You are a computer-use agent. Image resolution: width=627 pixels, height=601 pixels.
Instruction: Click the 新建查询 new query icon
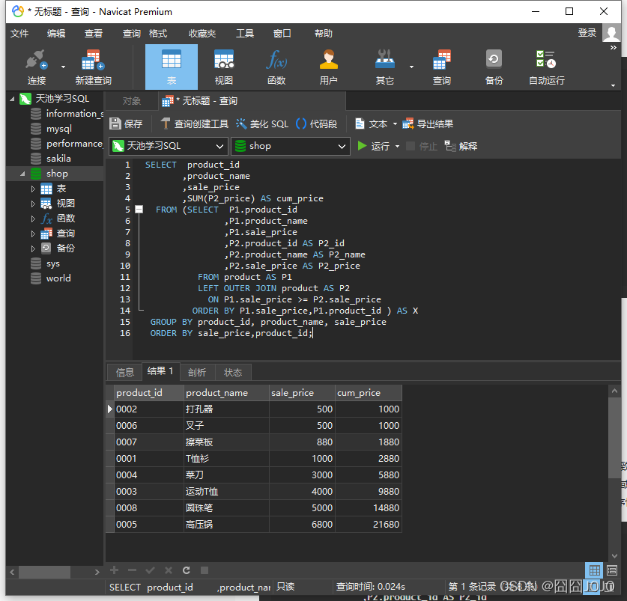pos(93,67)
